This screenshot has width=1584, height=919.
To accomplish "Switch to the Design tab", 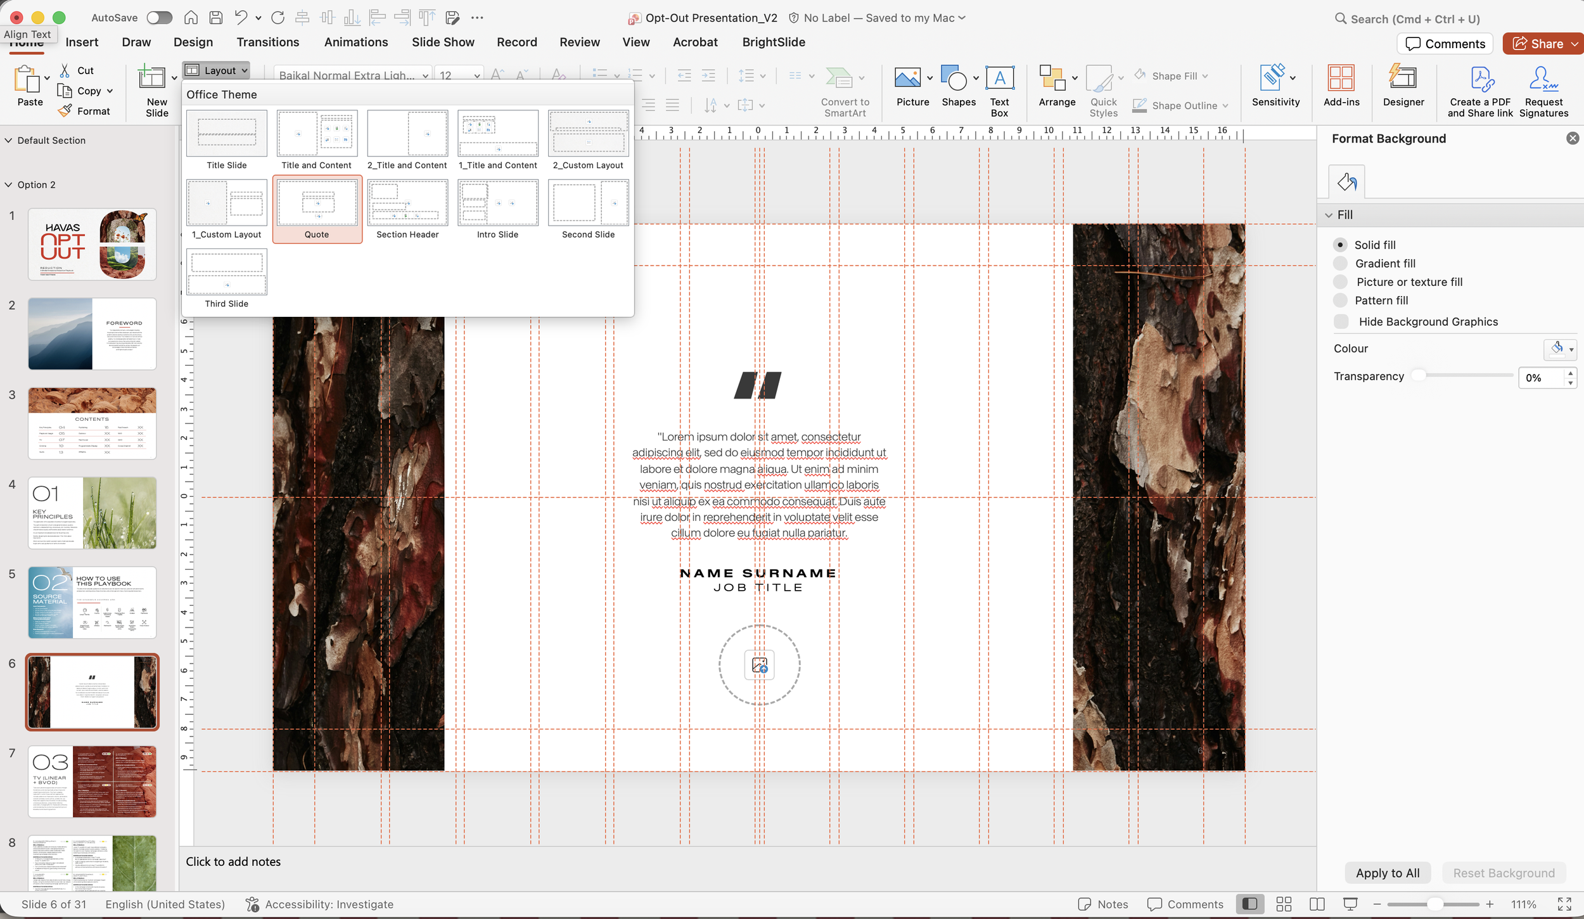I will 193,42.
